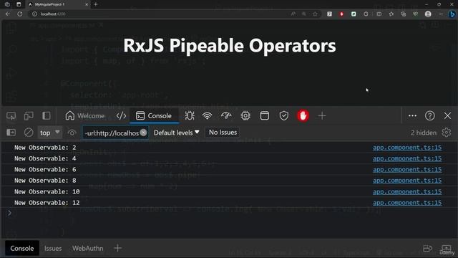Select the log text New Observable: 2
458x258 pixels.
[x=45, y=148]
